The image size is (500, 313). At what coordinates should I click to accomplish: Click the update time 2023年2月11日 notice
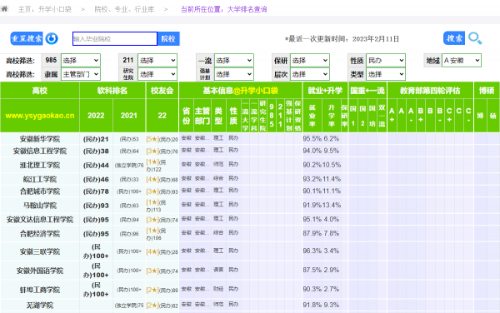(x=342, y=39)
